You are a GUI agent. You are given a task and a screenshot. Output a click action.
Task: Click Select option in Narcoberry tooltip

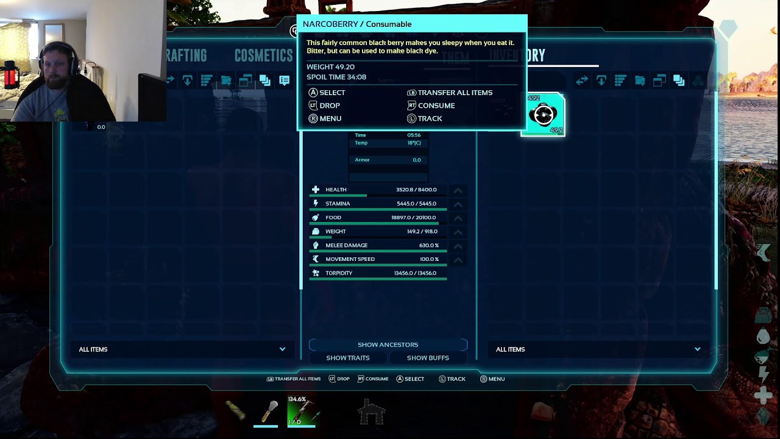(x=327, y=93)
